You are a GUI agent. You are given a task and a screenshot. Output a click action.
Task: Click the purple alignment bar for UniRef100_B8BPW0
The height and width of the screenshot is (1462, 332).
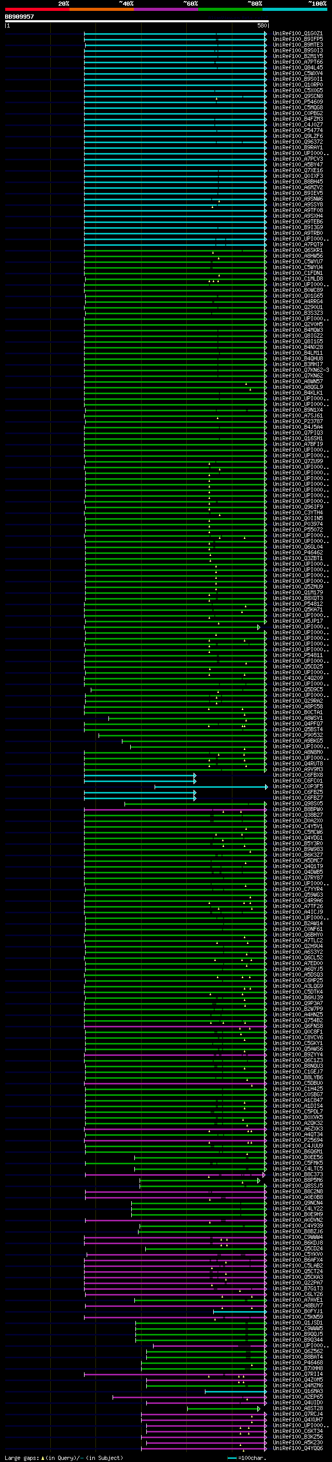point(175,810)
